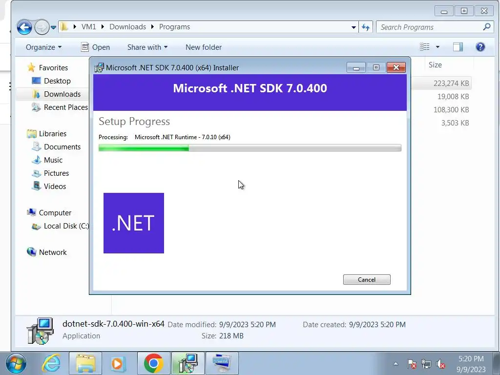
Task: Click the installer title bar icon
Action: click(99, 67)
